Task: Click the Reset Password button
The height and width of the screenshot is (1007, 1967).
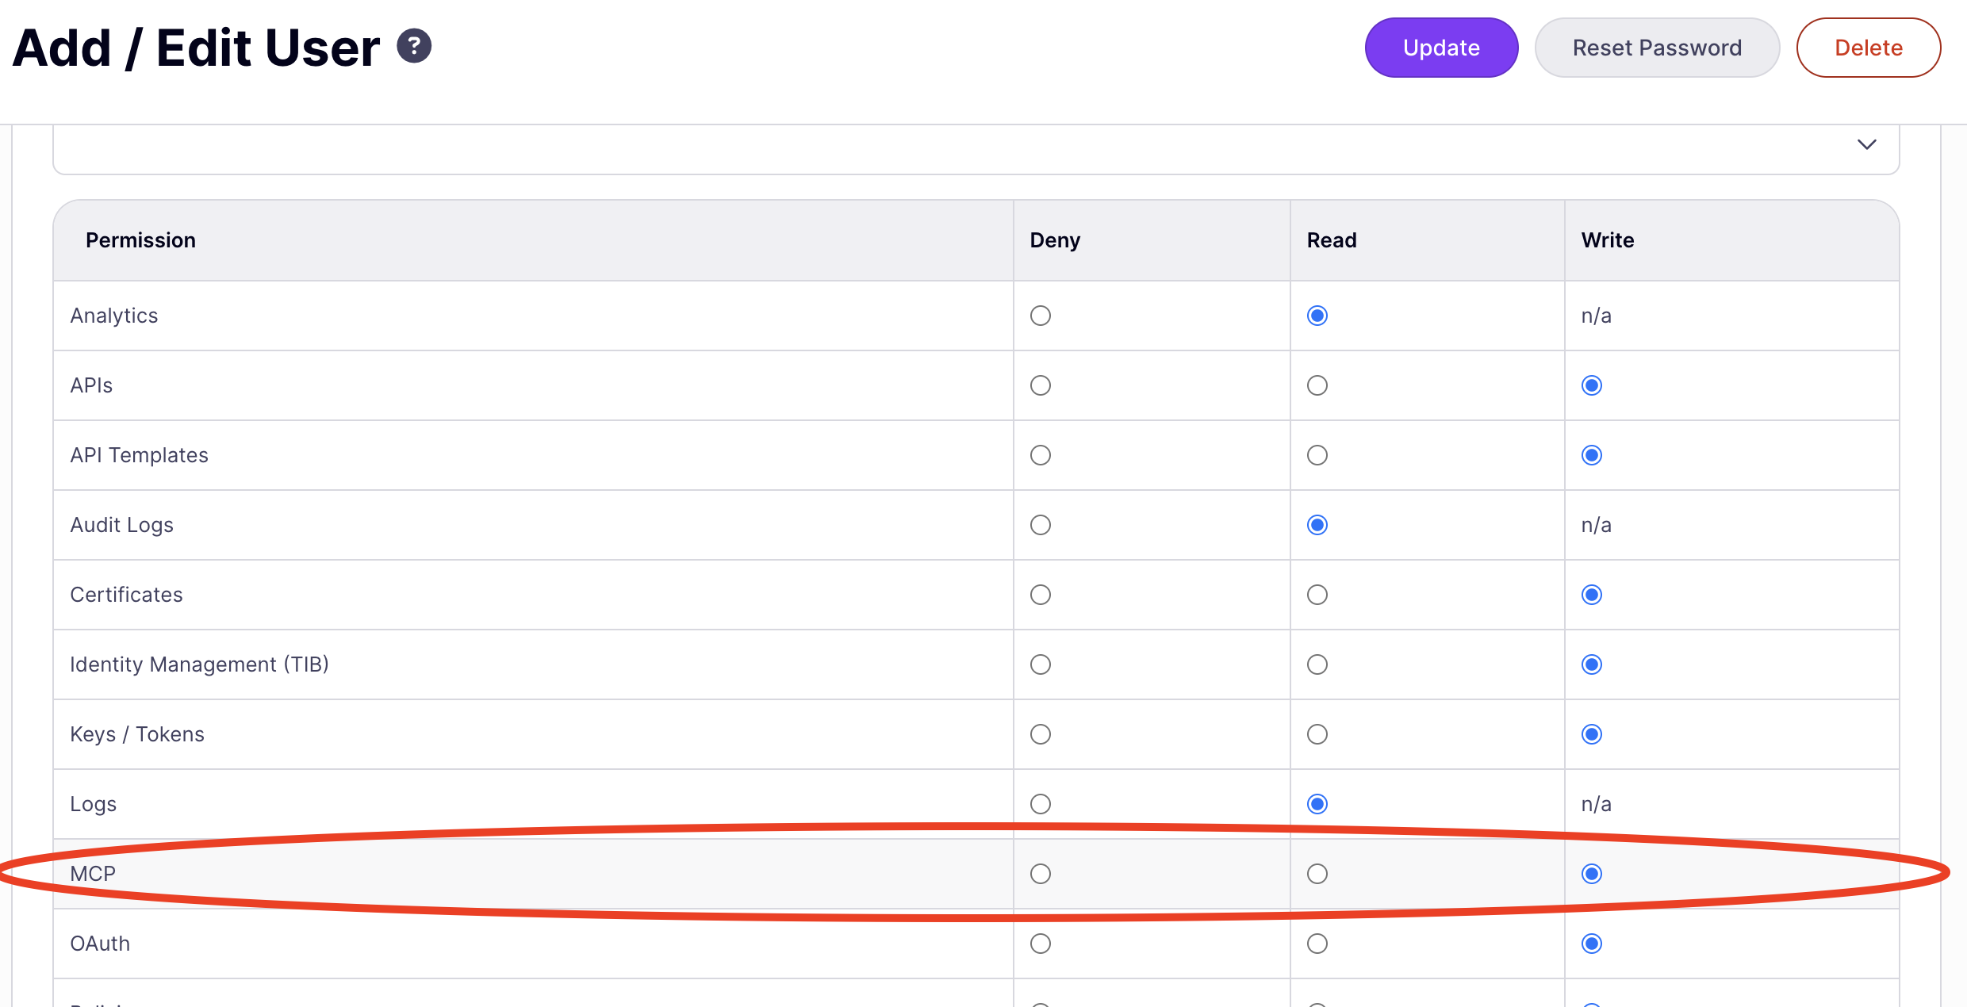Action: (1657, 48)
